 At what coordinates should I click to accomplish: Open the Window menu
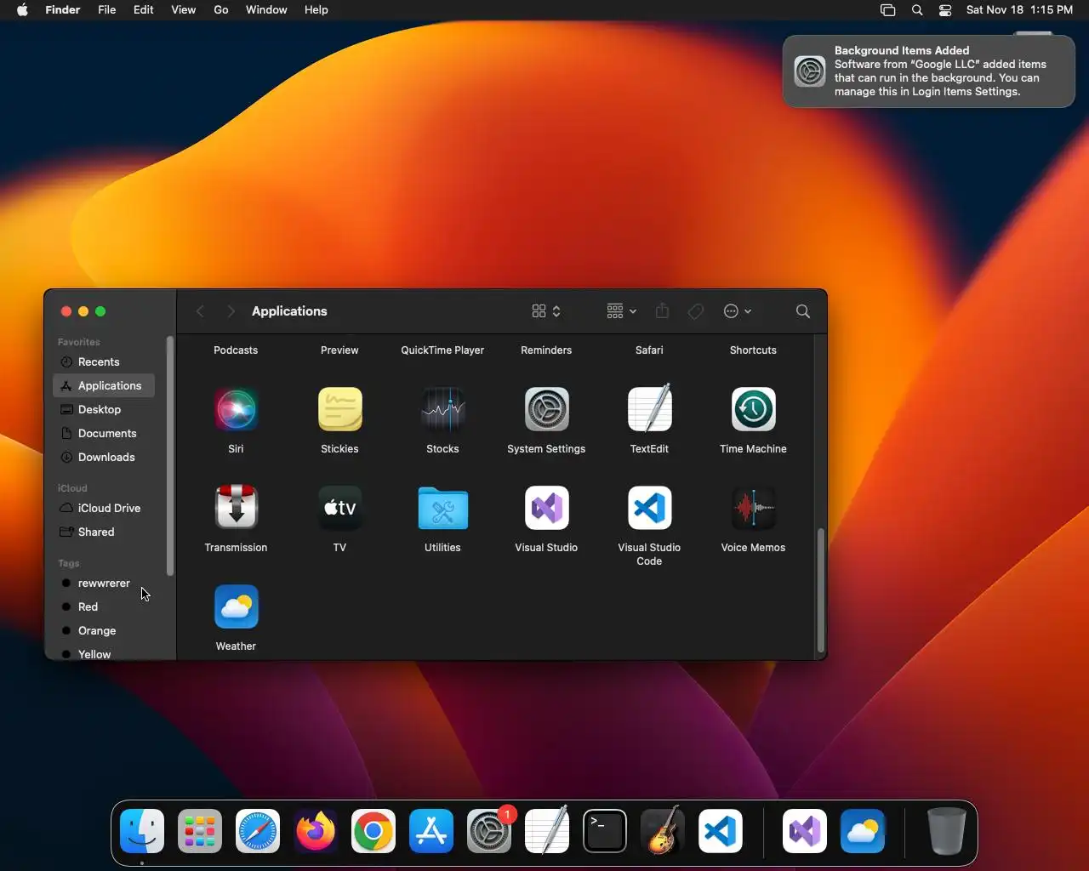click(266, 10)
